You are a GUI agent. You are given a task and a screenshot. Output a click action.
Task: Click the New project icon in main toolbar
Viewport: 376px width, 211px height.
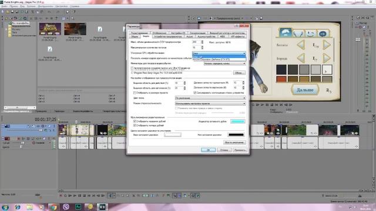2,12
